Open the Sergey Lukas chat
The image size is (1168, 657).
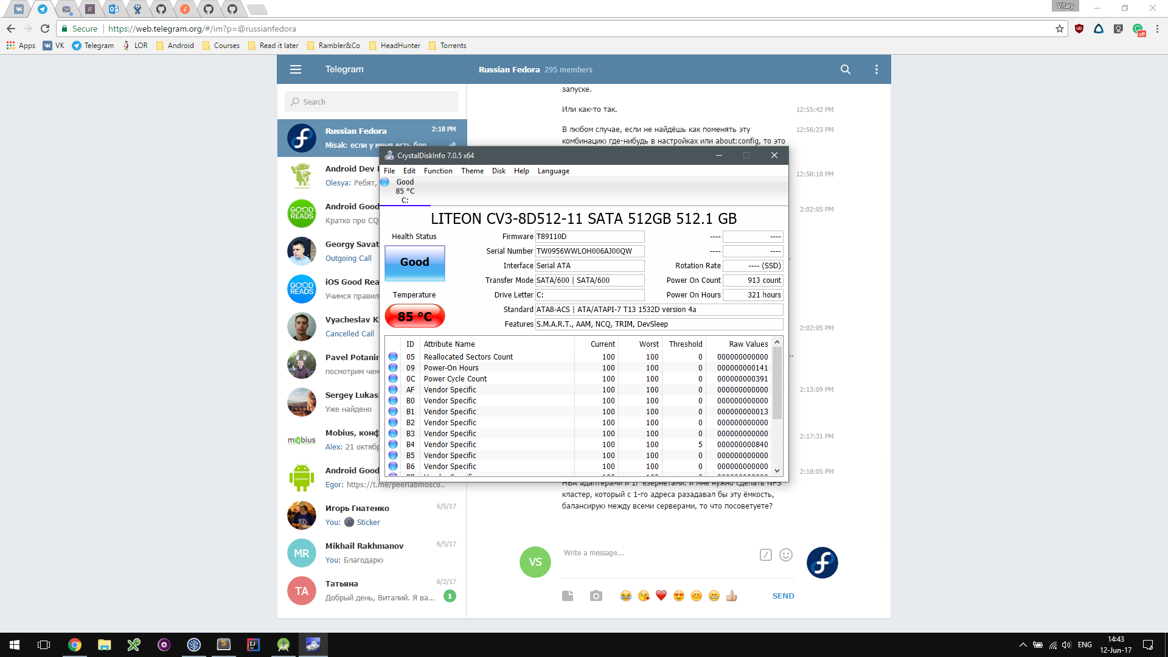tap(328, 402)
